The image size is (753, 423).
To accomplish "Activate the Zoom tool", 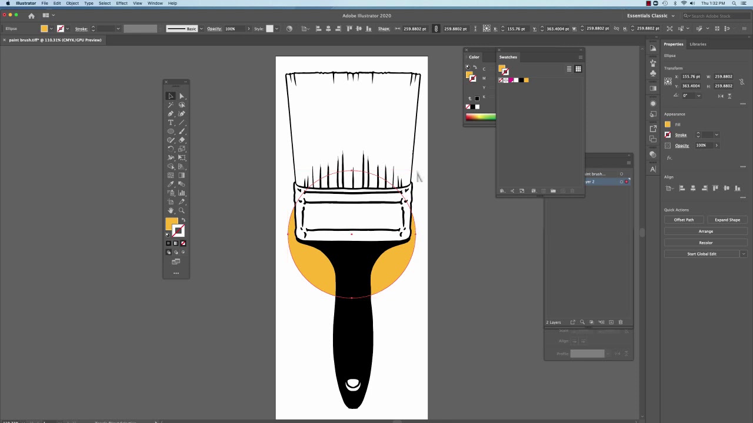I will pos(181,210).
